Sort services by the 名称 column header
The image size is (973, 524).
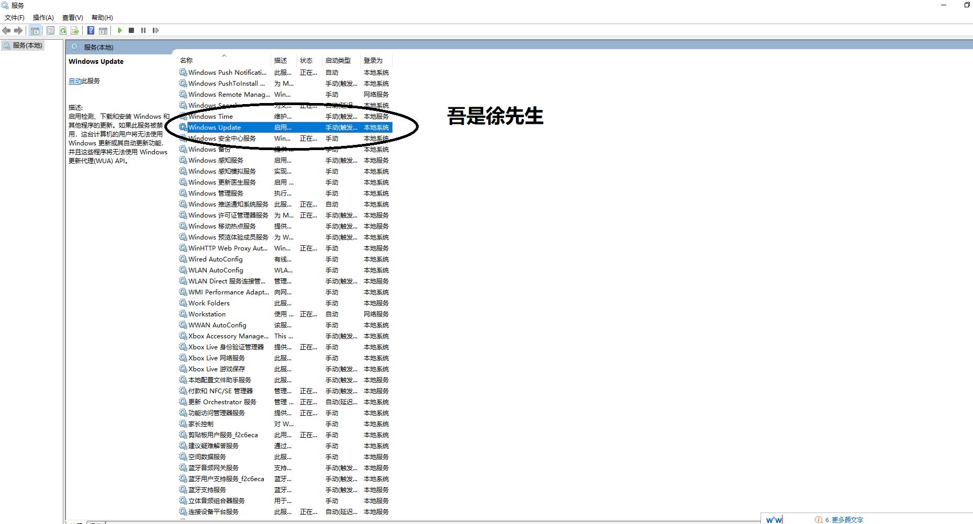(x=187, y=60)
